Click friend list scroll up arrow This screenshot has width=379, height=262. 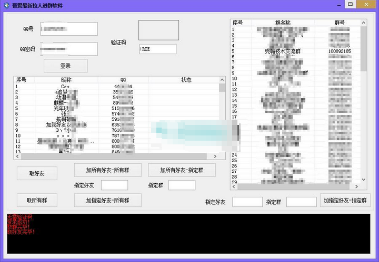[222, 80]
